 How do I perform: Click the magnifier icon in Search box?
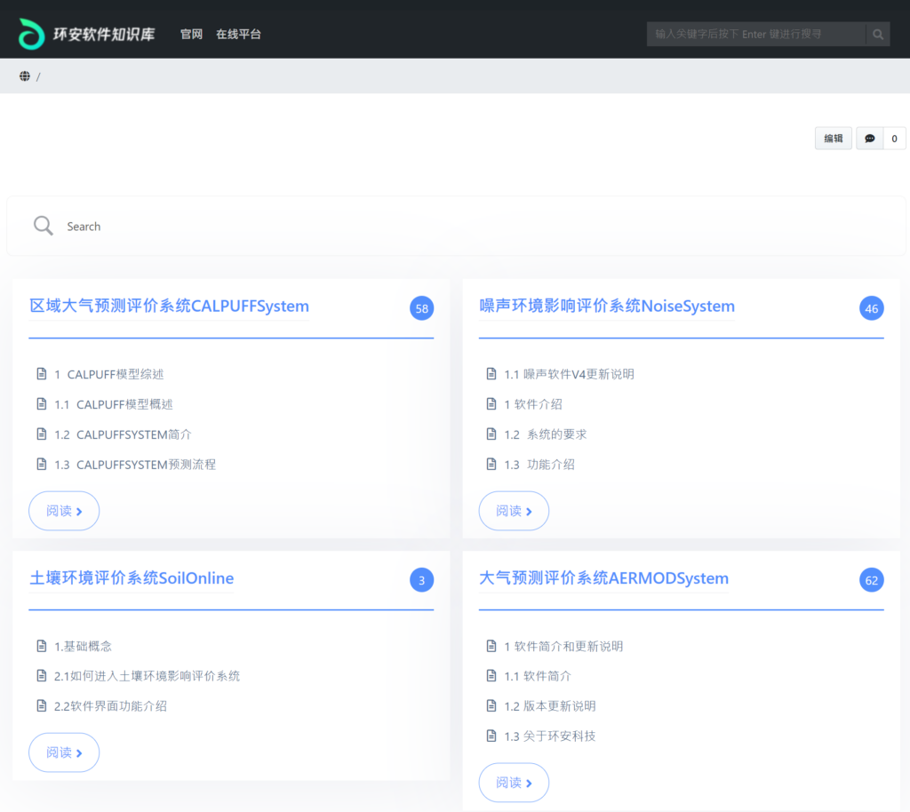(43, 226)
